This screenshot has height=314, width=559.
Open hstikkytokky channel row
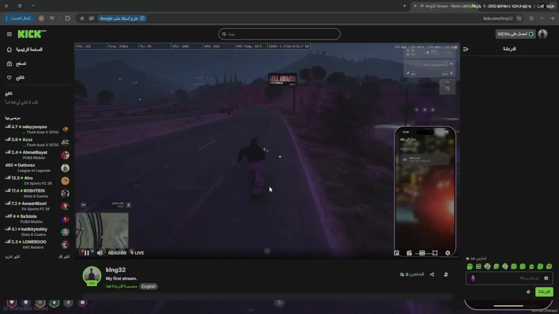[37, 232]
